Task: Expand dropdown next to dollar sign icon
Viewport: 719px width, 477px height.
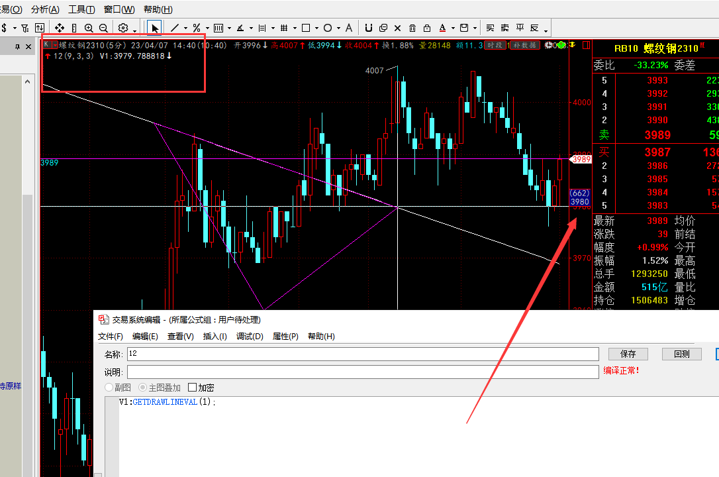Action: tap(15, 28)
